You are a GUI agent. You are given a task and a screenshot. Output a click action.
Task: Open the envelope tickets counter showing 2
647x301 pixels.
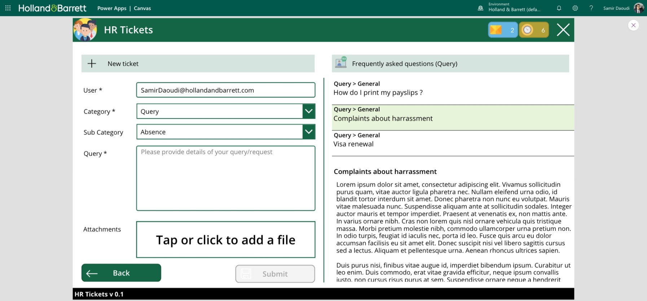503,30
